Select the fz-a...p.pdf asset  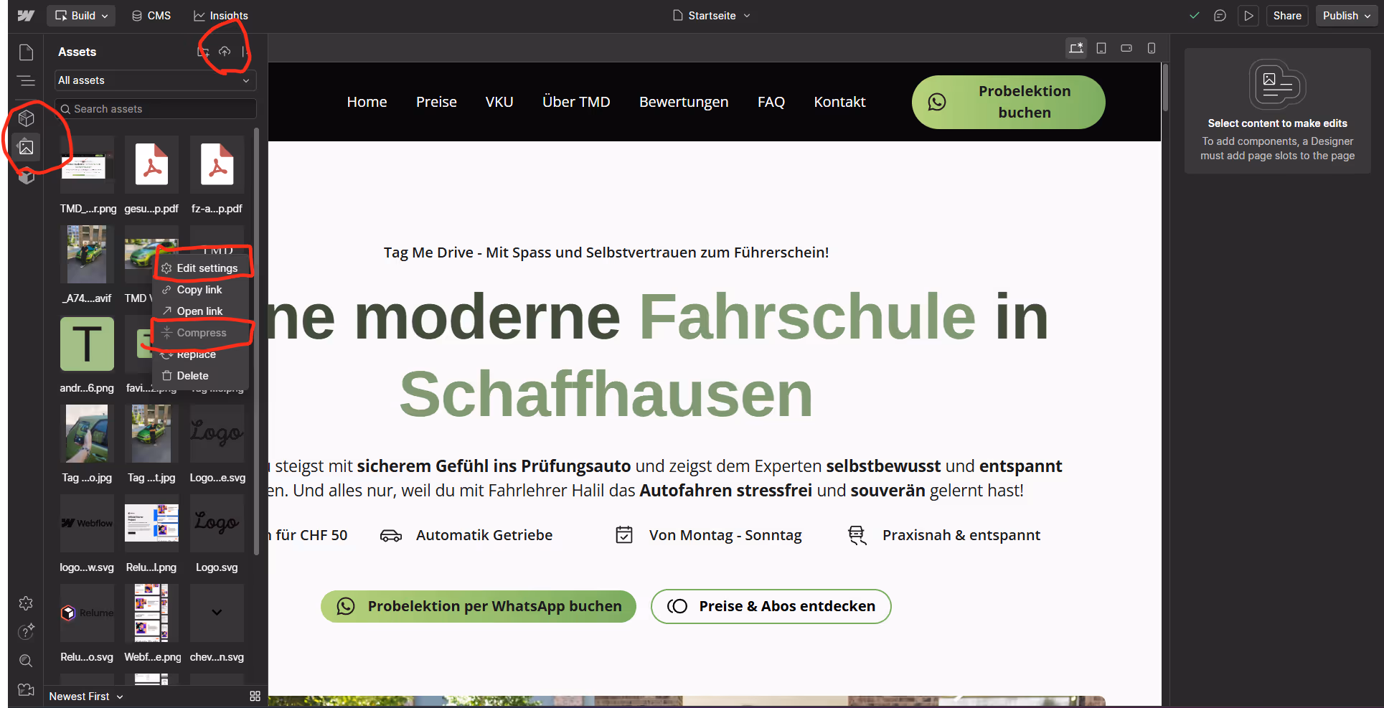click(x=217, y=165)
